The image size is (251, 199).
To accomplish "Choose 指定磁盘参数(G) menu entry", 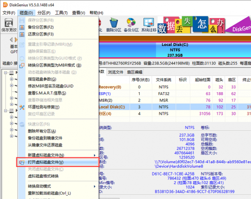I will pyautogui.click(x=58, y=79).
